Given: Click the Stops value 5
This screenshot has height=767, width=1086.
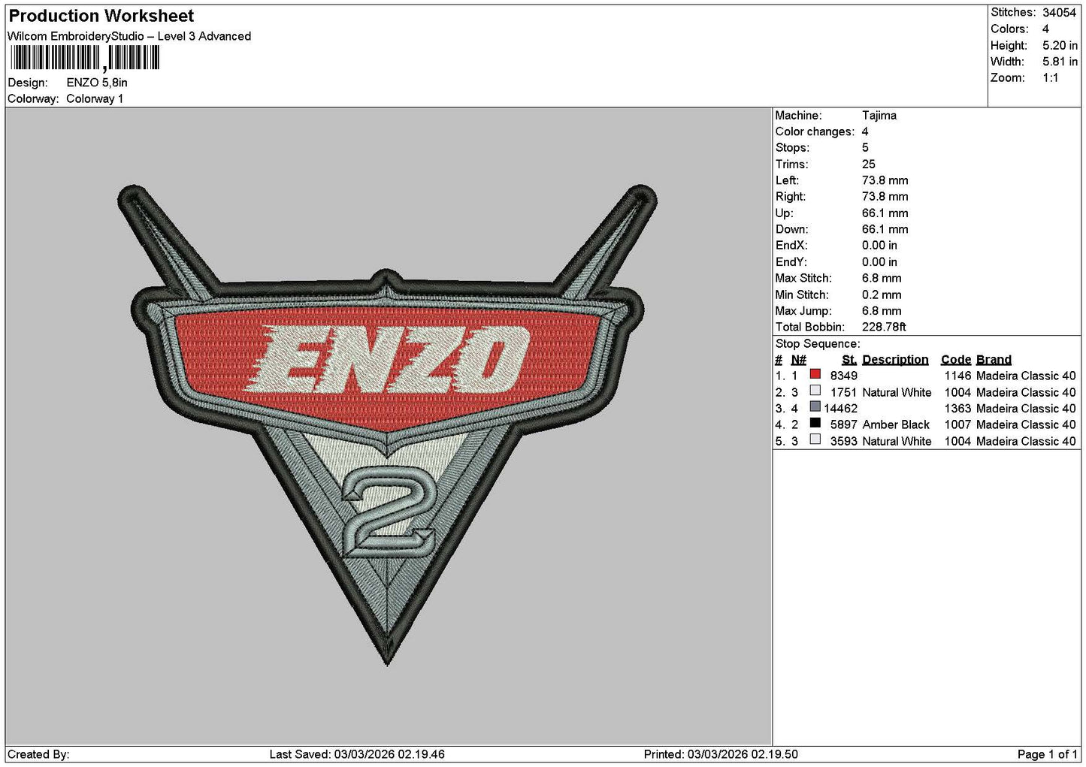Looking at the screenshot, I should tap(865, 148).
